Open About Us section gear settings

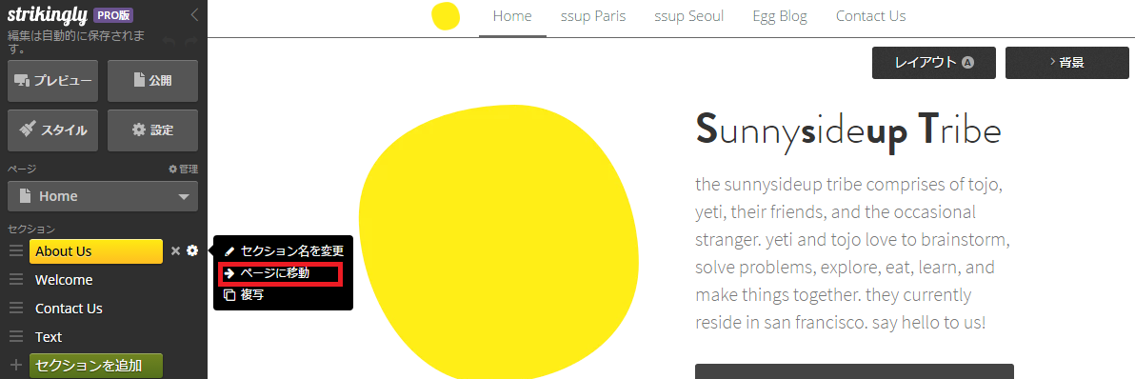[x=191, y=251]
